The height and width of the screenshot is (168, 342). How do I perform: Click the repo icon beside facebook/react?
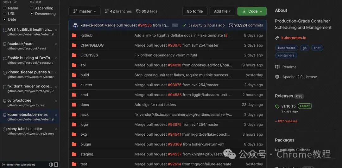(4, 44)
